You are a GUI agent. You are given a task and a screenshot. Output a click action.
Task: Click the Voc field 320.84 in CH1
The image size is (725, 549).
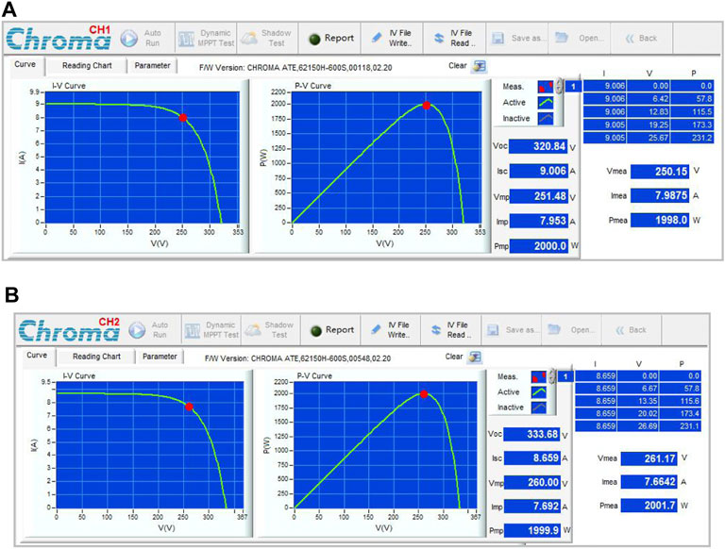[x=538, y=146]
